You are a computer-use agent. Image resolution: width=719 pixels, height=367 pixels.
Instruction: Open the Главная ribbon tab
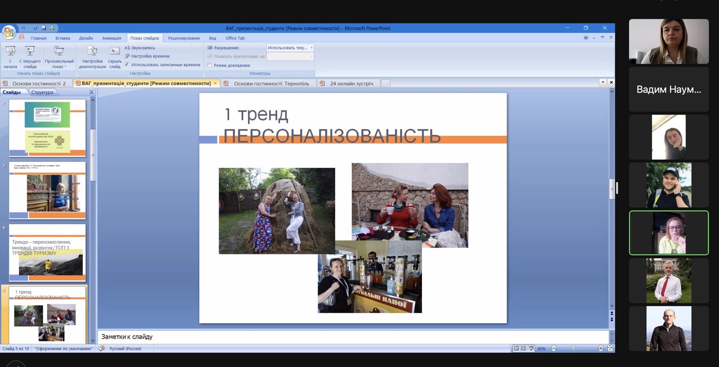point(39,38)
